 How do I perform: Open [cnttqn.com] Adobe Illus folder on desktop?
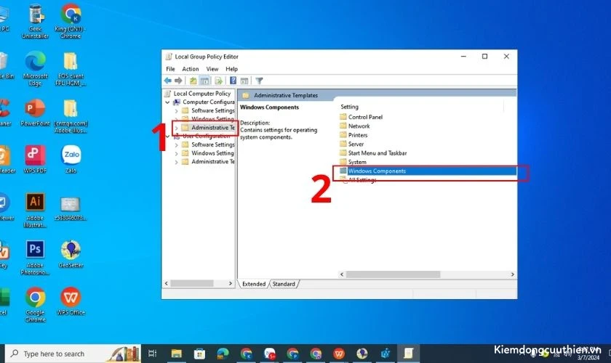pyautogui.click(x=71, y=116)
